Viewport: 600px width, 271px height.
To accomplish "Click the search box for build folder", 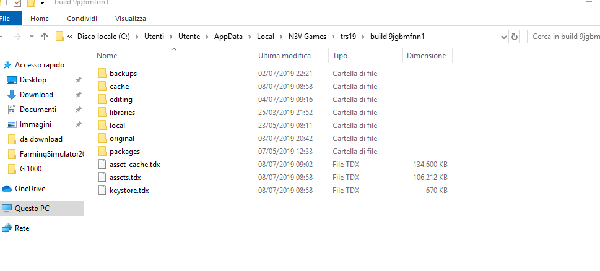I will point(563,37).
